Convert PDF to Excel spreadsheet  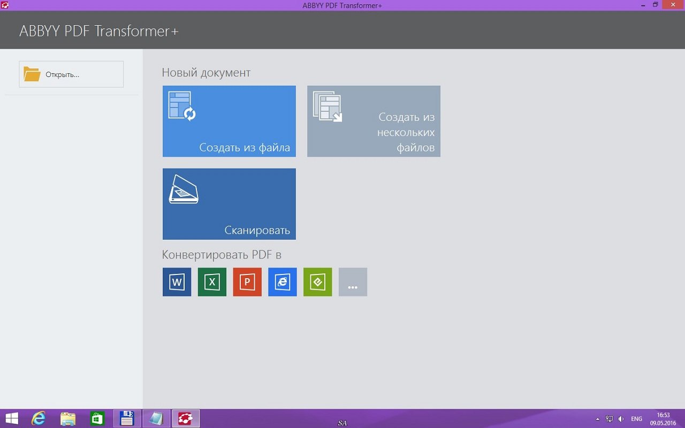click(212, 282)
